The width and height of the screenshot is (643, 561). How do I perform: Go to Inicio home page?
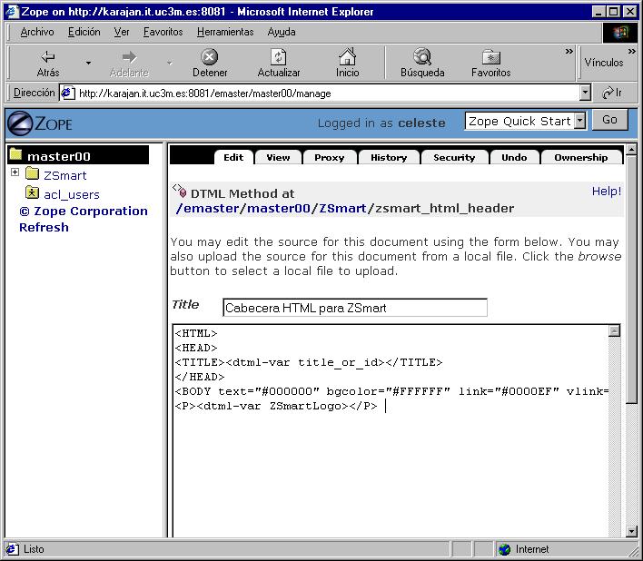click(x=347, y=64)
